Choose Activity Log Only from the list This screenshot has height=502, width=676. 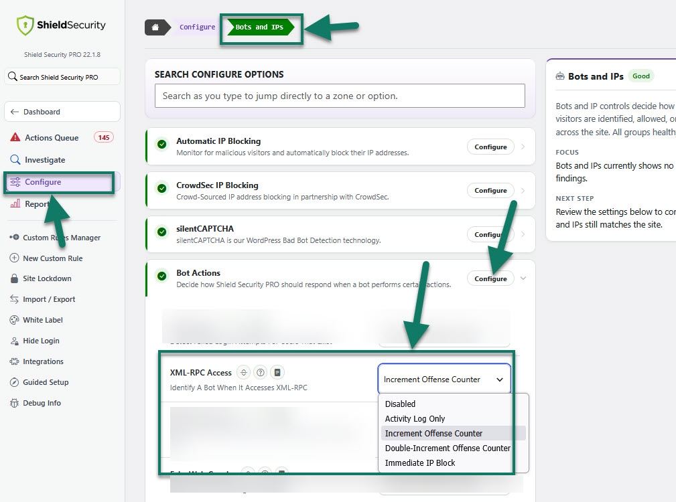(x=453, y=418)
